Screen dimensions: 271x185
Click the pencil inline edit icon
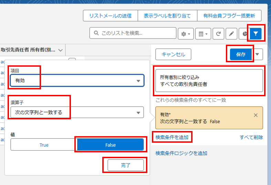click(x=231, y=34)
